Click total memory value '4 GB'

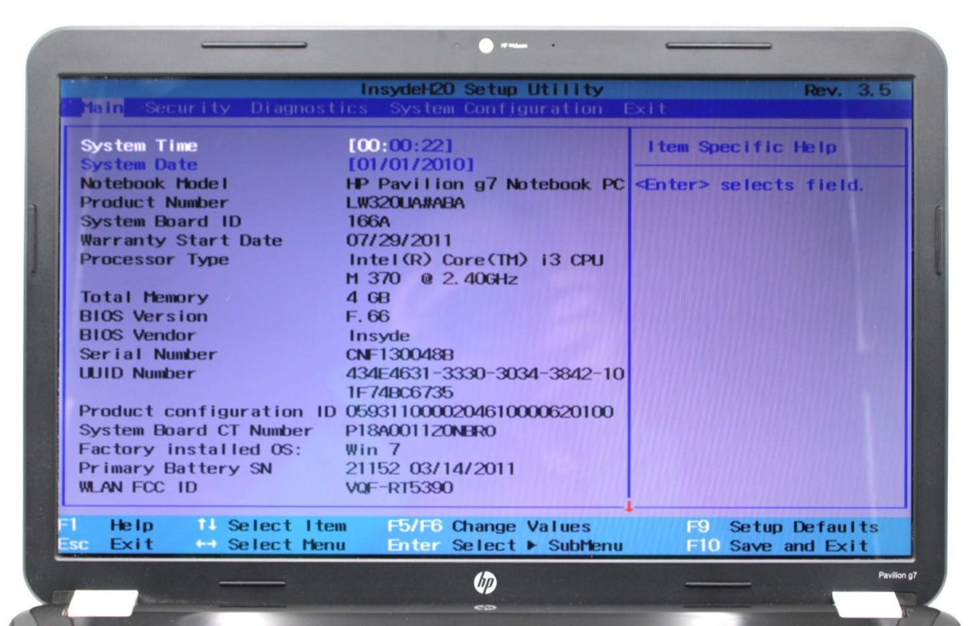click(x=368, y=297)
